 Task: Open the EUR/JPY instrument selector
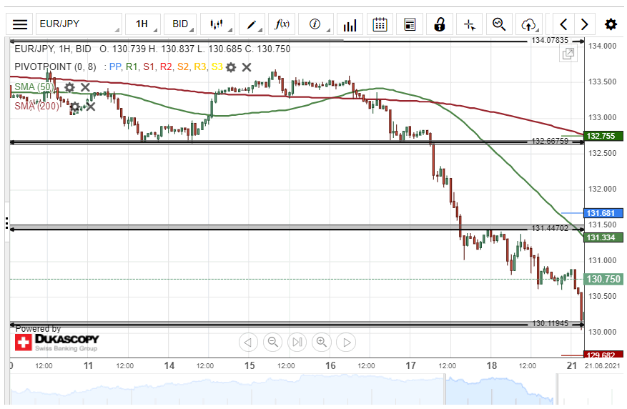tap(79, 24)
